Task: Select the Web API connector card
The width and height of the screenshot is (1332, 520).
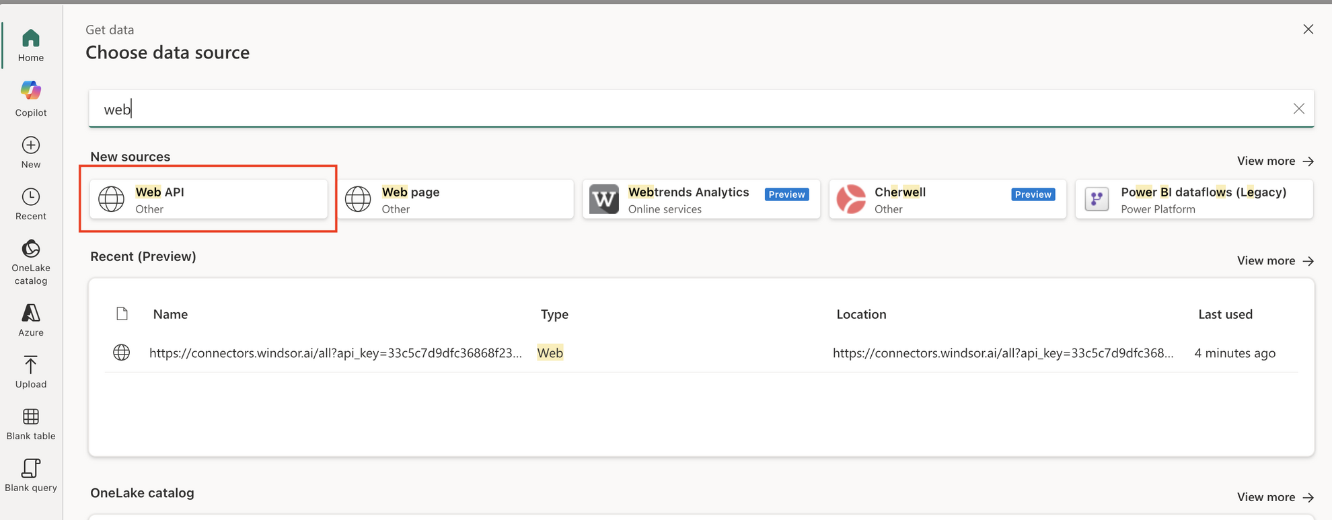Action: [209, 199]
